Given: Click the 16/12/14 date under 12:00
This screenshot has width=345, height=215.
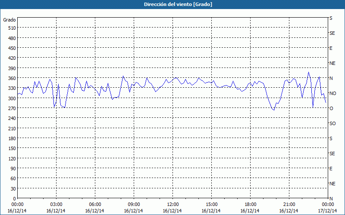Looking at the screenshot, I should [172, 211].
